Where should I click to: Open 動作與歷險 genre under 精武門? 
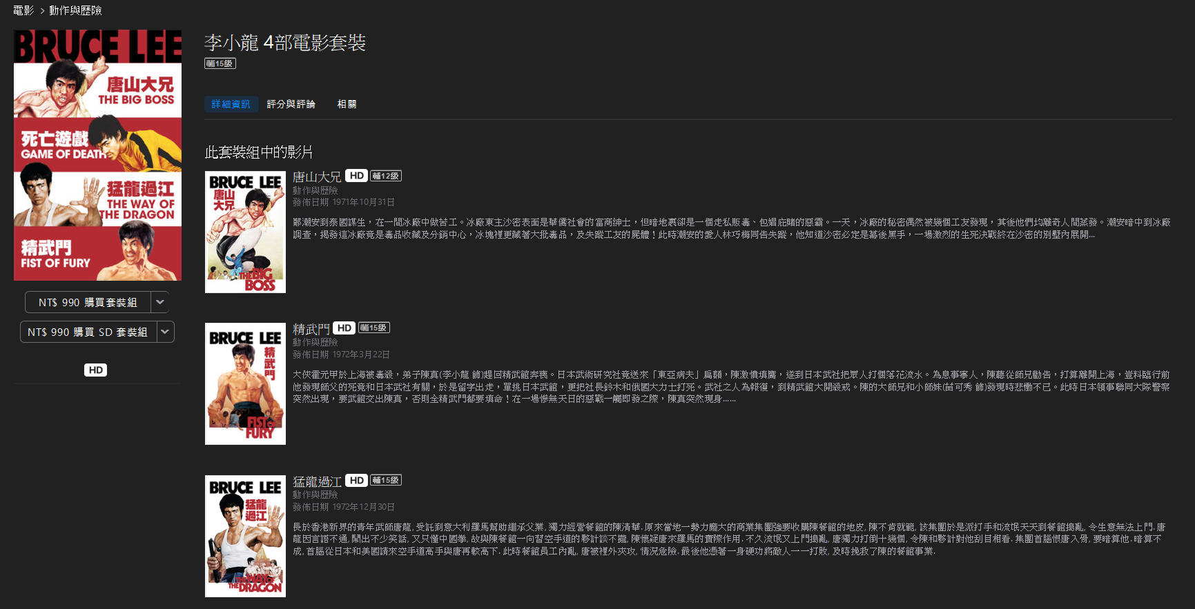point(315,342)
